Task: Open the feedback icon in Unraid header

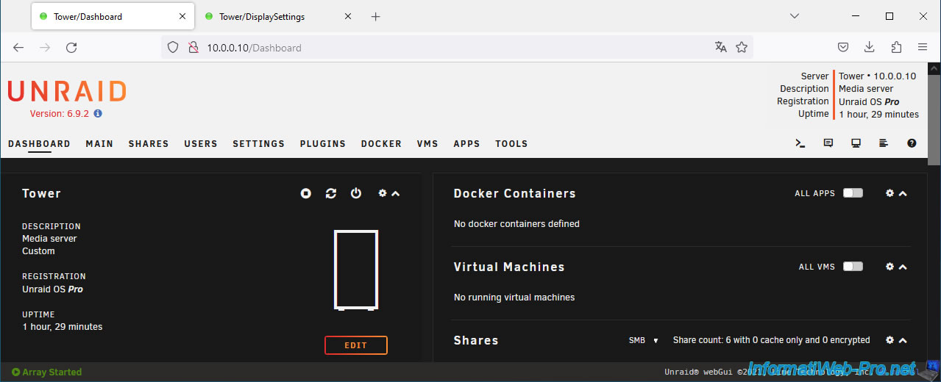Action: point(828,143)
